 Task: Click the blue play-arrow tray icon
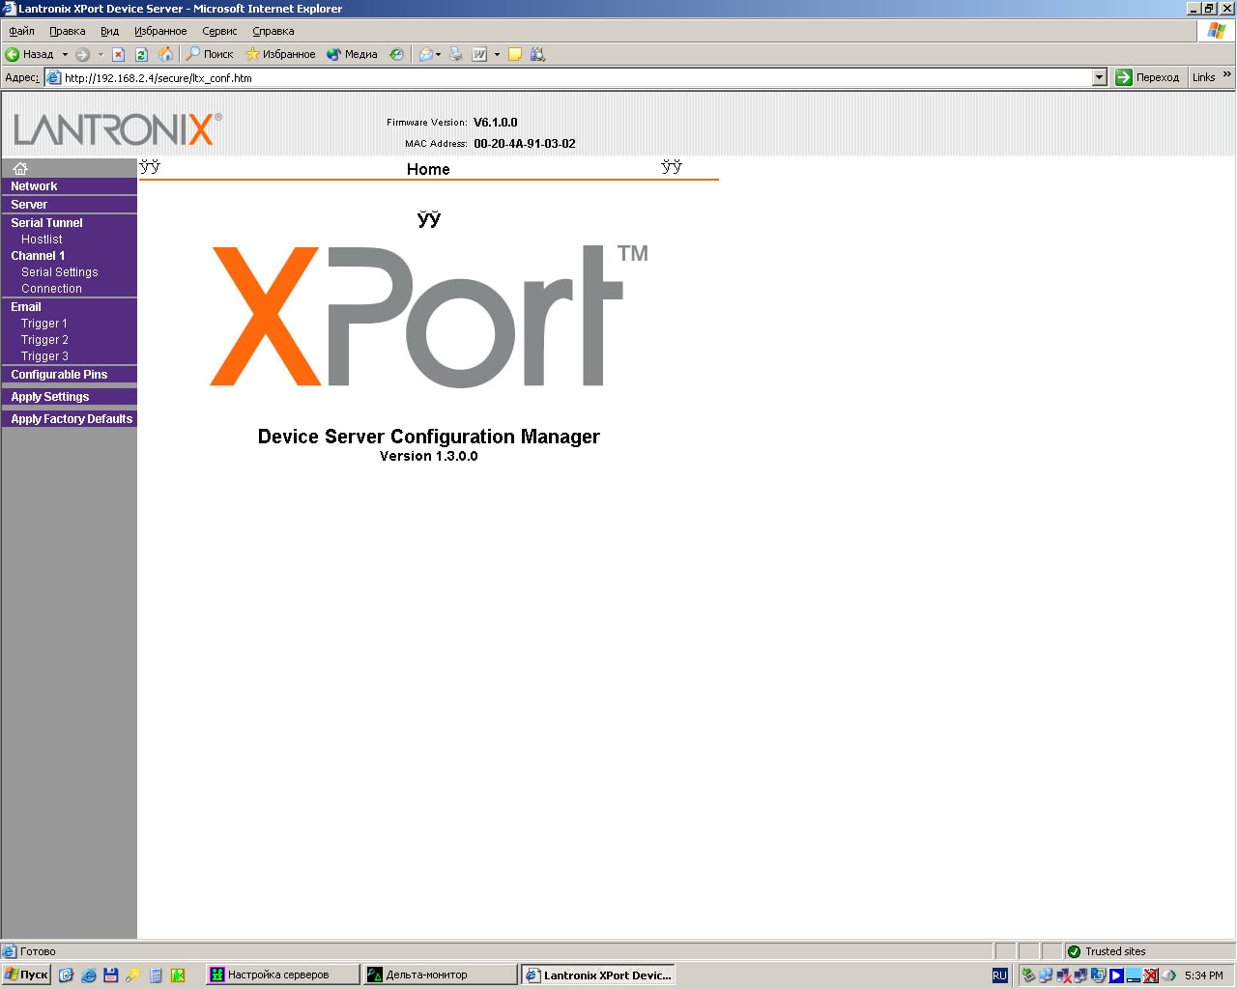pyautogui.click(x=1115, y=975)
